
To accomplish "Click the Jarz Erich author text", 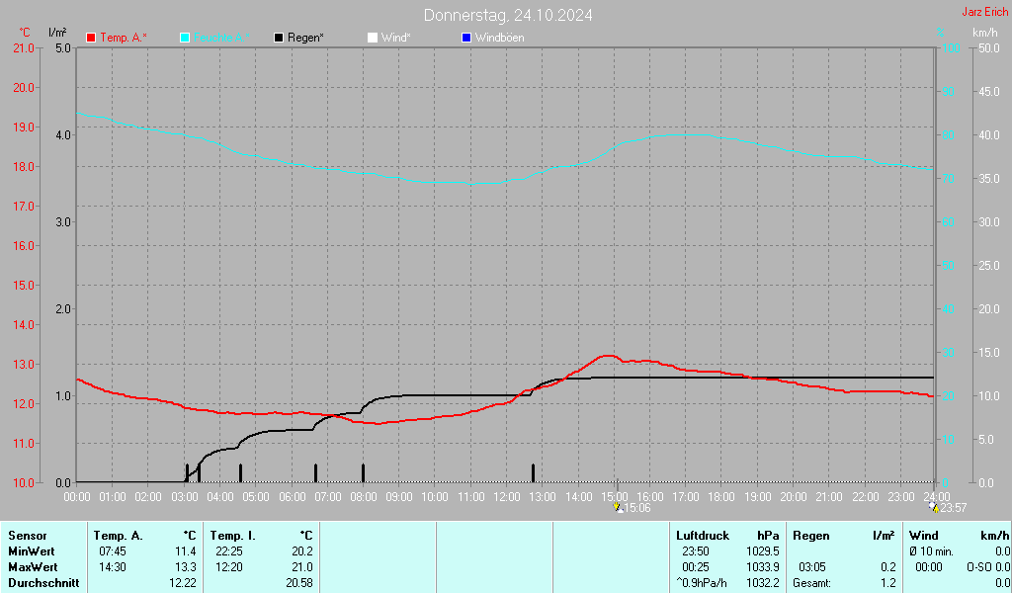I will [x=984, y=12].
